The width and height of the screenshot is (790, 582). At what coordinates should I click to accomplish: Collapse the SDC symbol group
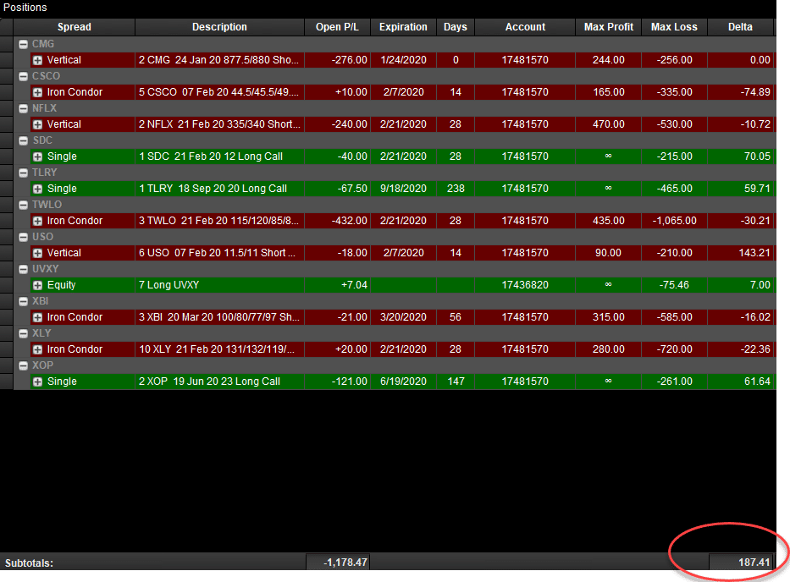click(x=23, y=141)
